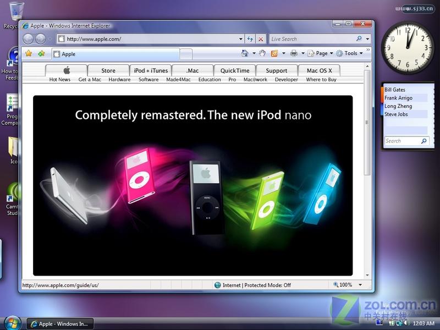Open the Store tab on Apple site
This screenshot has width=440, height=330.
point(108,70)
